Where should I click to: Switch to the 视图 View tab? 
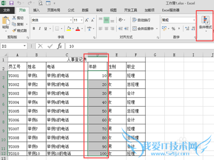point(113,10)
